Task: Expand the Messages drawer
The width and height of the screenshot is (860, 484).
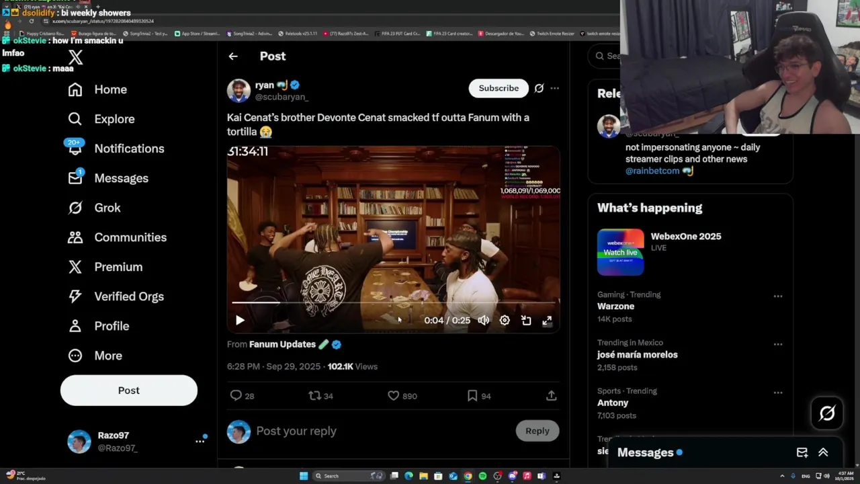Action: pyautogui.click(x=823, y=452)
